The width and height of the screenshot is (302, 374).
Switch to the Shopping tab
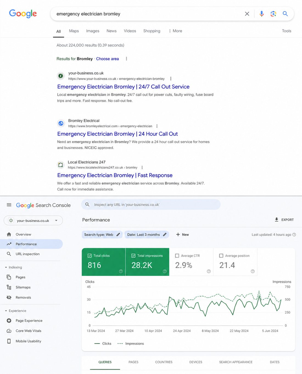tap(152, 31)
